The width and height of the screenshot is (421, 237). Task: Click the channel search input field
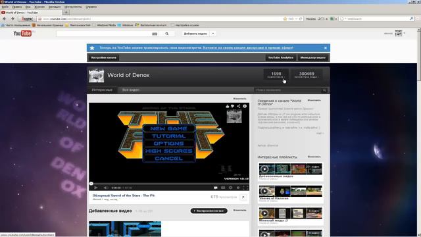pos(288,90)
